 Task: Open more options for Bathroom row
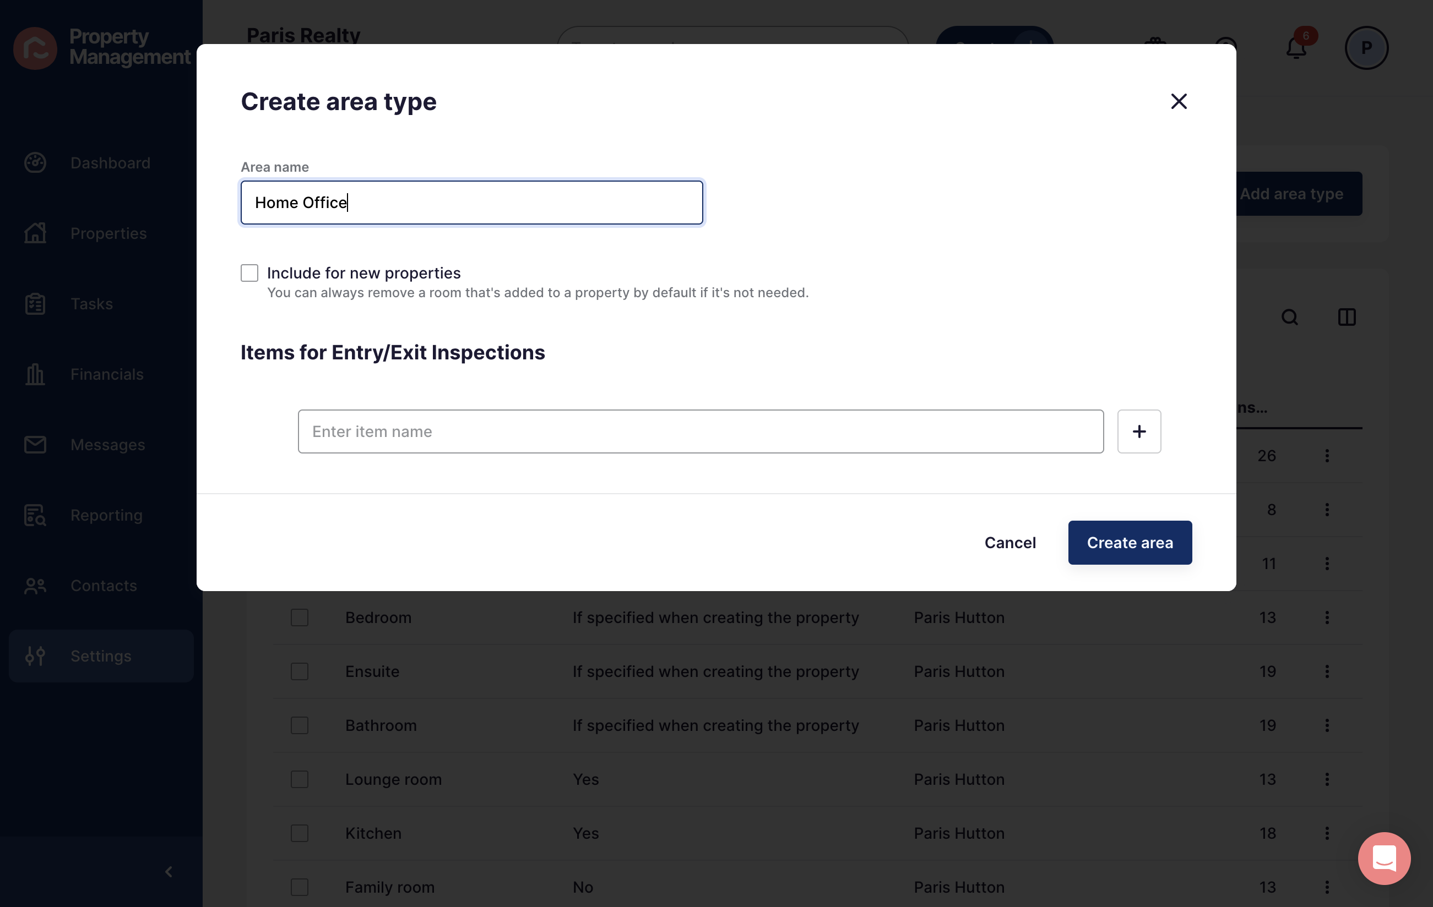pyautogui.click(x=1327, y=725)
